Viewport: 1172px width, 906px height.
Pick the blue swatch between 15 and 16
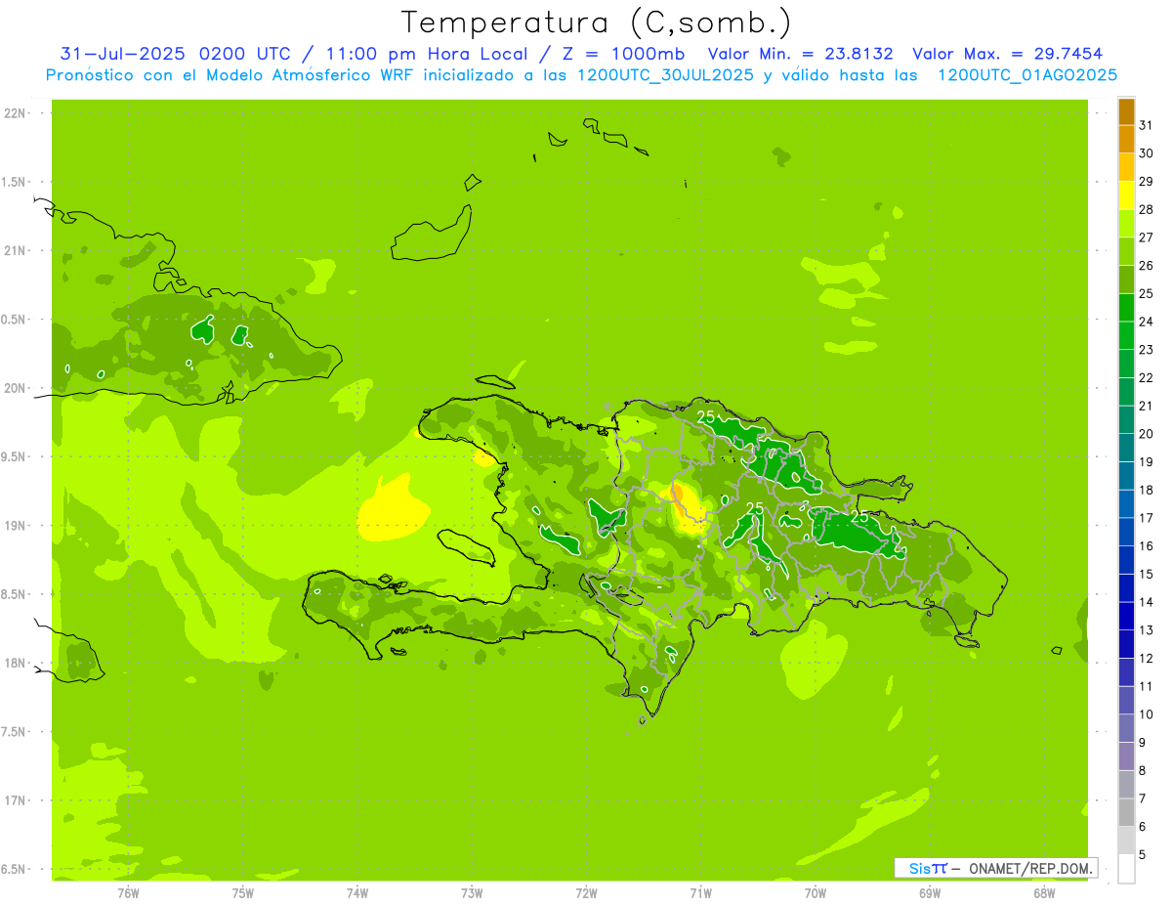[x=1127, y=560]
